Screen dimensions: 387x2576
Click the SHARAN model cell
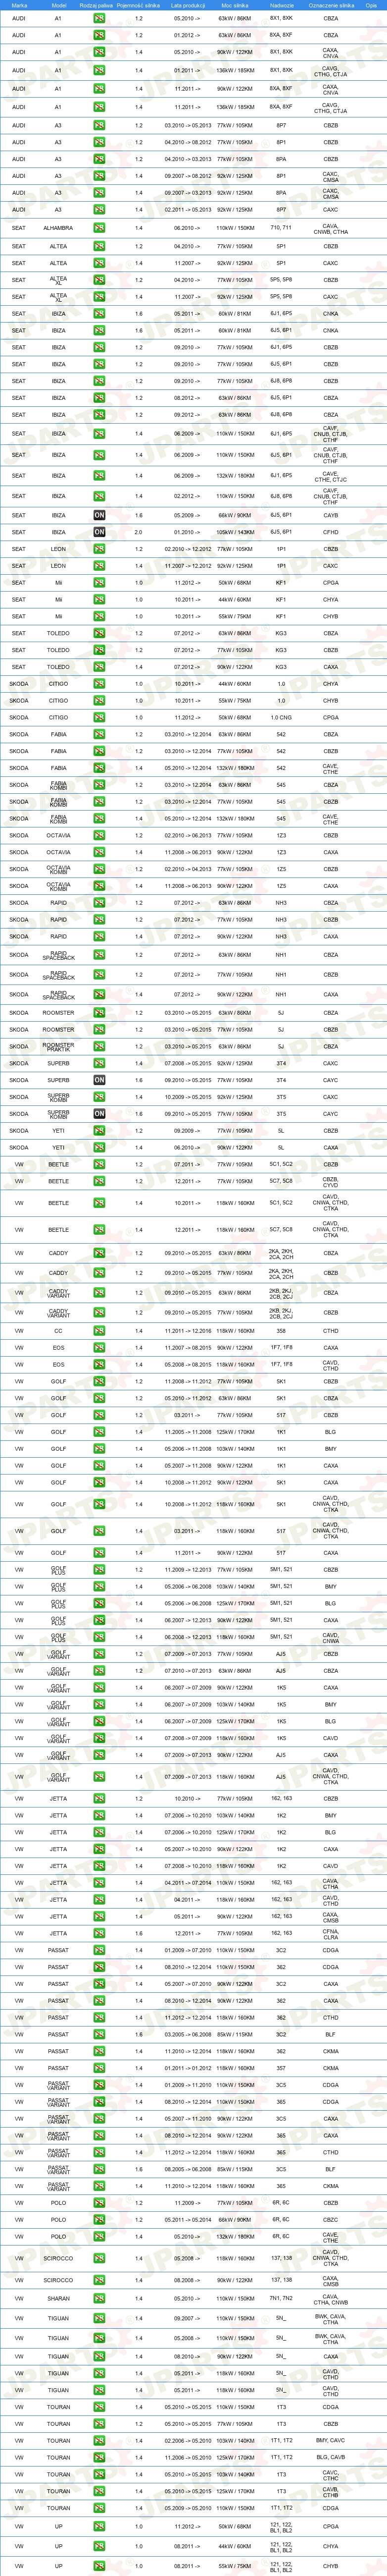point(58,2298)
